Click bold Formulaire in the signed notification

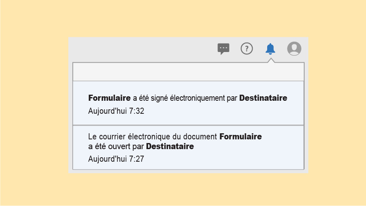click(109, 98)
